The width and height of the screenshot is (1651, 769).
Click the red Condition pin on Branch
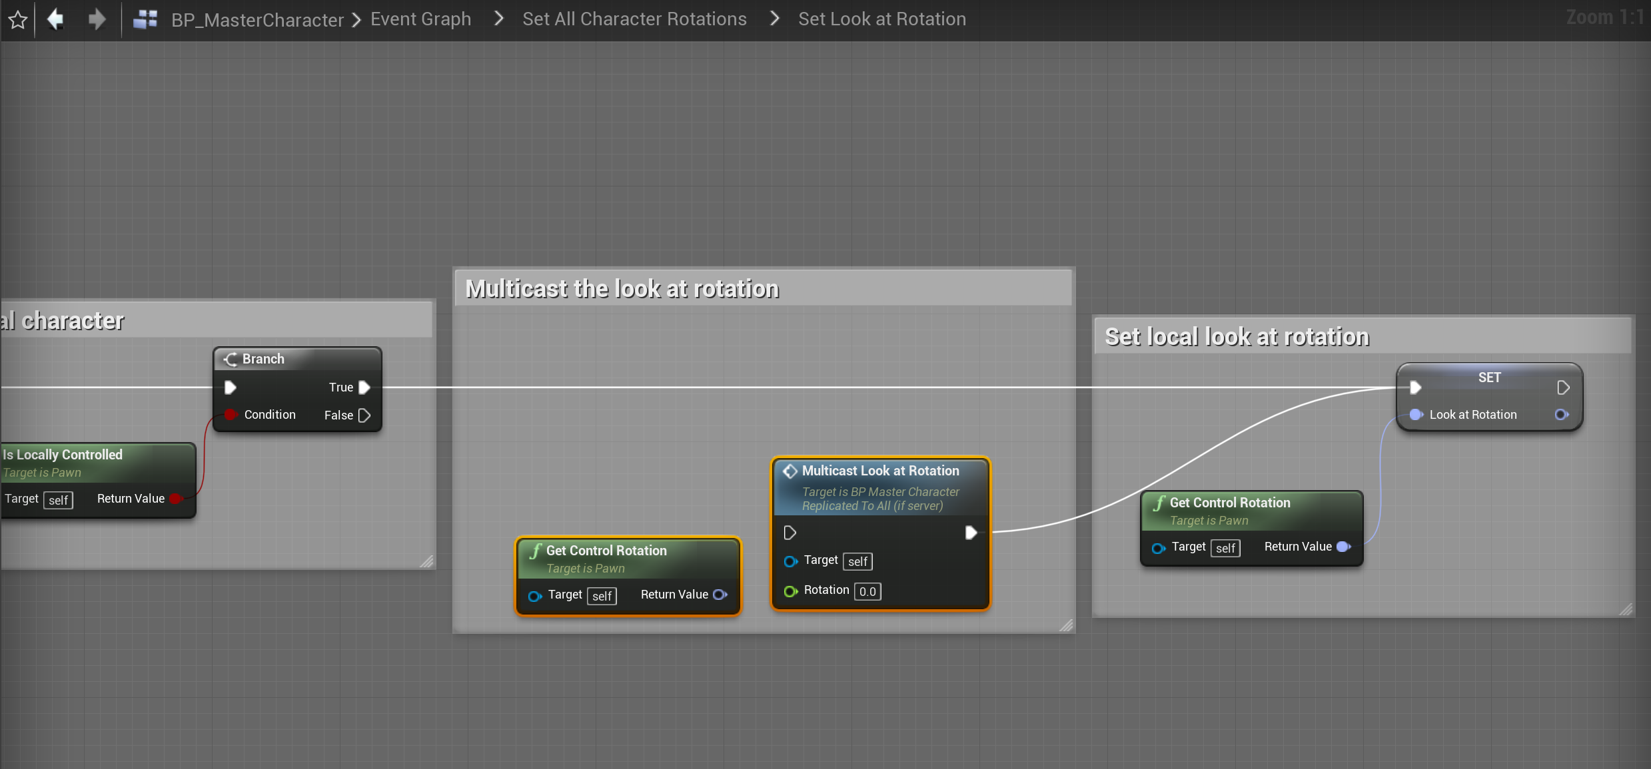tap(231, 415)
